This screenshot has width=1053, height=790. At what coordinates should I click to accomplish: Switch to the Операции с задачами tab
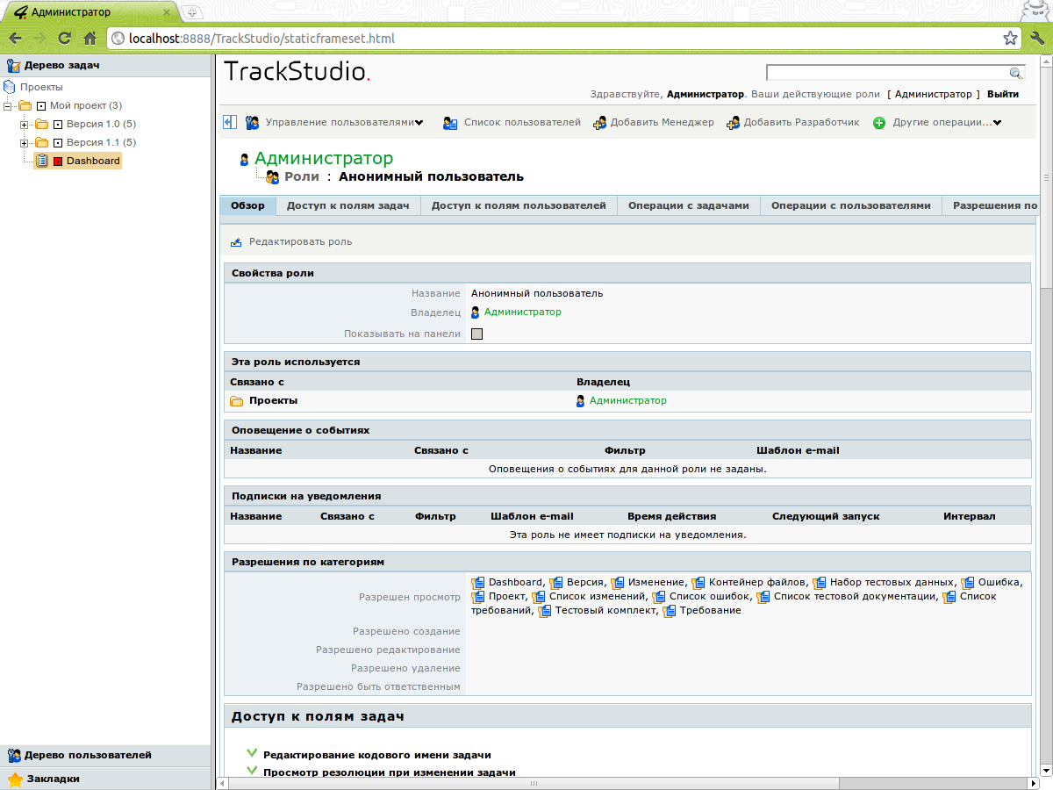[x=689, y=205]
